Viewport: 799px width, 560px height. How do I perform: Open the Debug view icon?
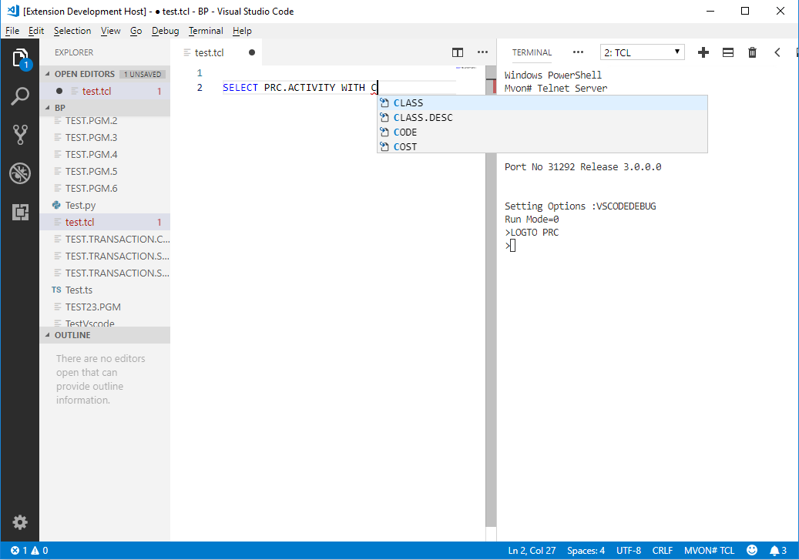pyautogui.click(x=20, y=173)
